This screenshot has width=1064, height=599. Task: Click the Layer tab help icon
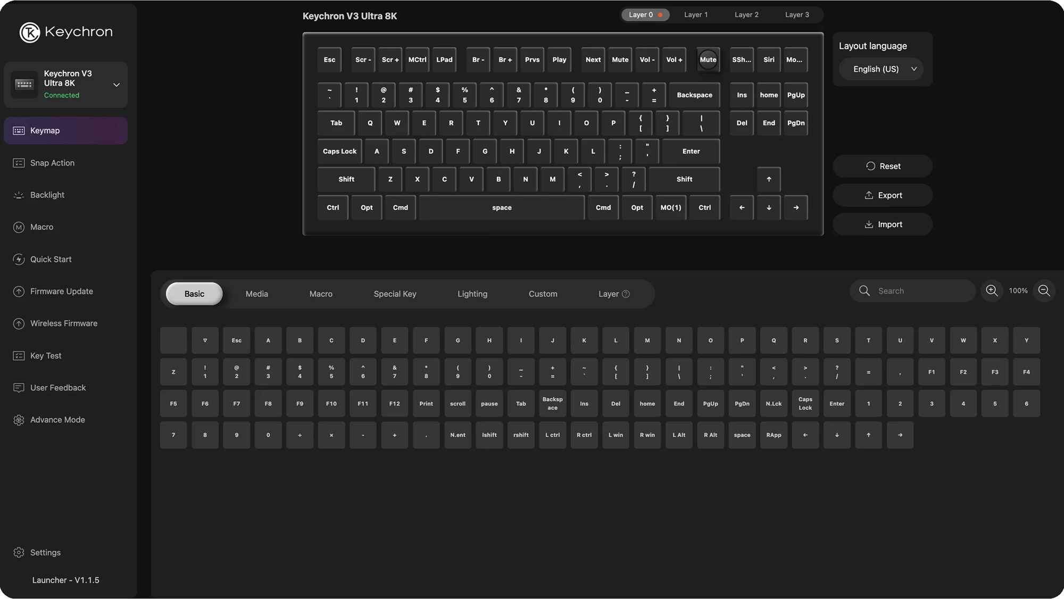pyautogui.click(x=626, y=294)
